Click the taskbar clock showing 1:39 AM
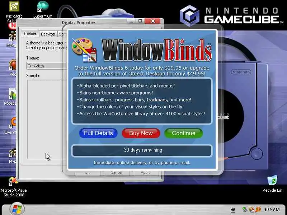 pos(272,210)
